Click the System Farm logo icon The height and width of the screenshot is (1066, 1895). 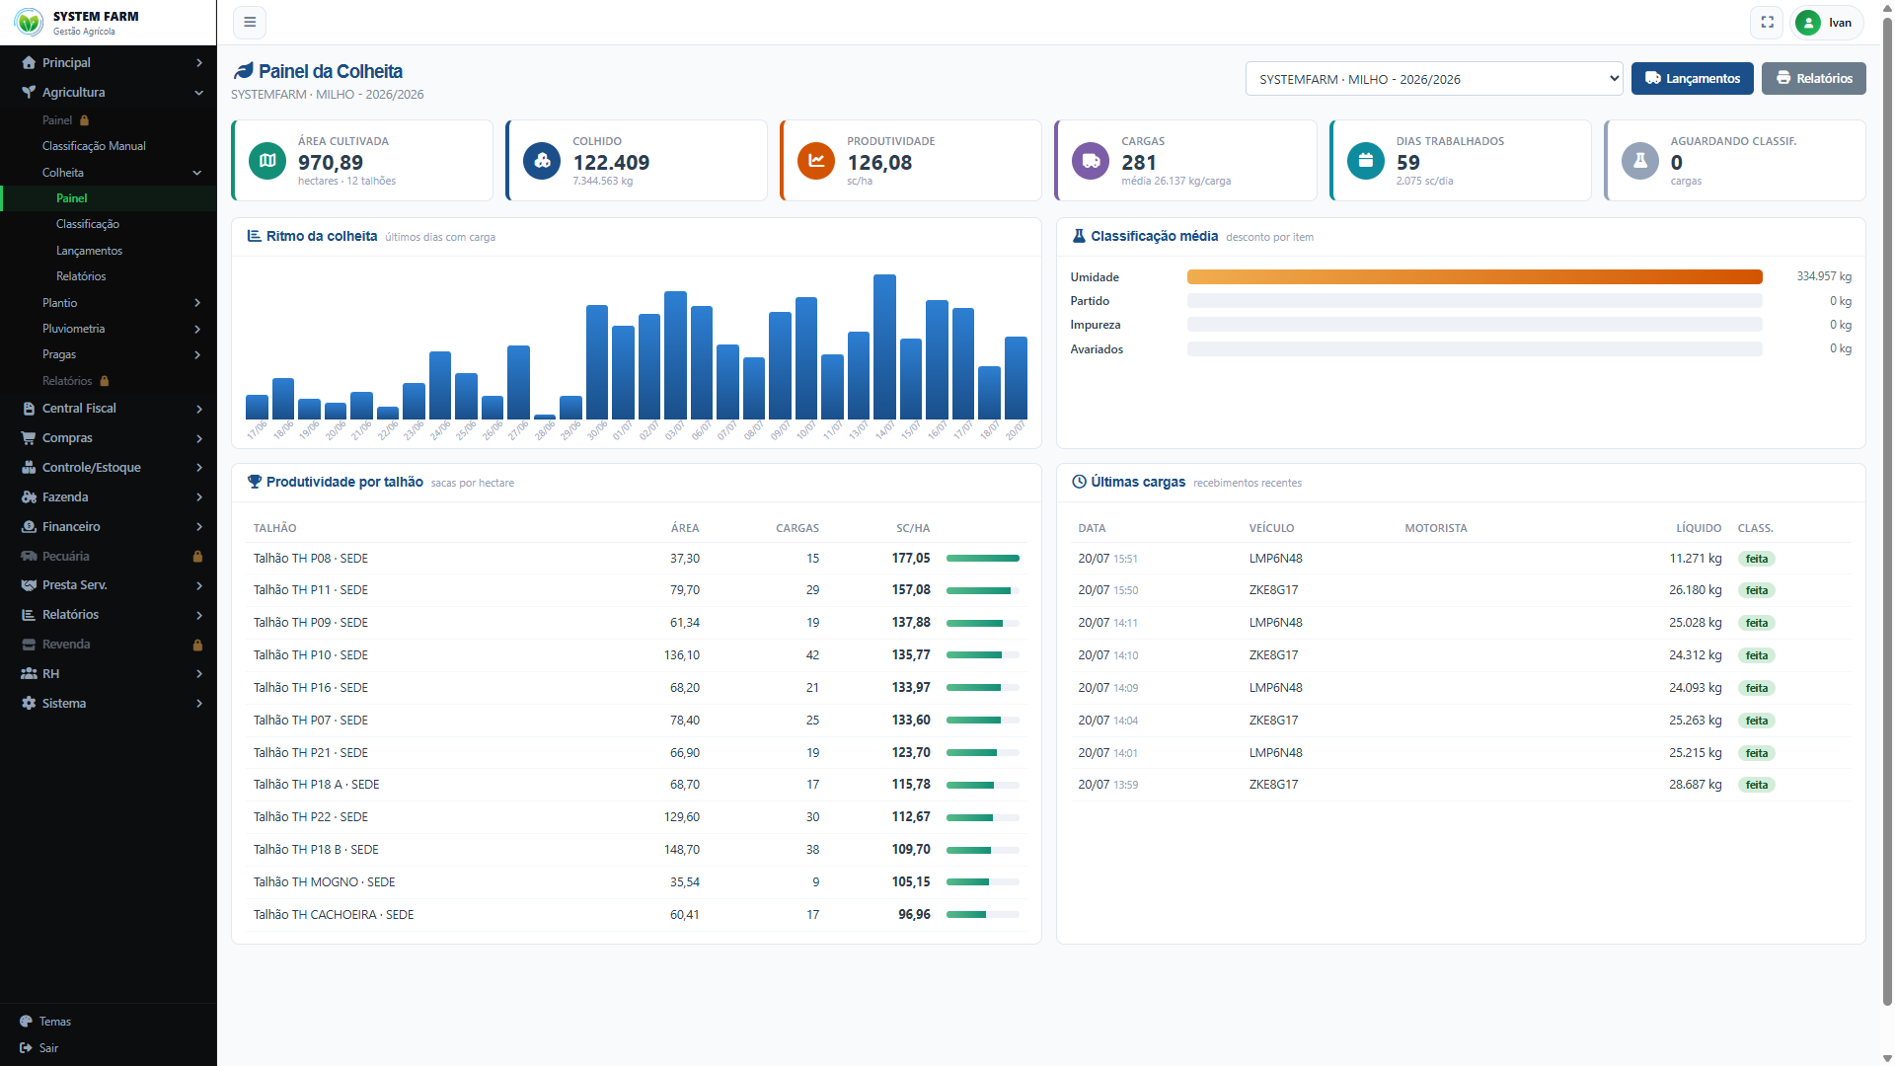(29, 22)
